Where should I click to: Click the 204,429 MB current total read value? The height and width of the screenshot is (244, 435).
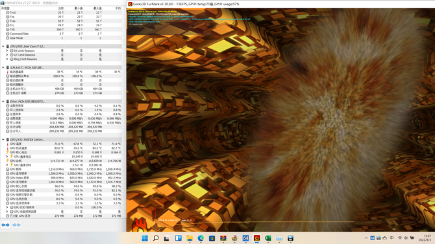click(56, 127)
